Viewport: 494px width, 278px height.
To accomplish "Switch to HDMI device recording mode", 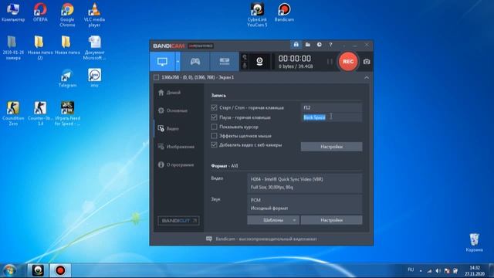I will click(x=225, y=62).
